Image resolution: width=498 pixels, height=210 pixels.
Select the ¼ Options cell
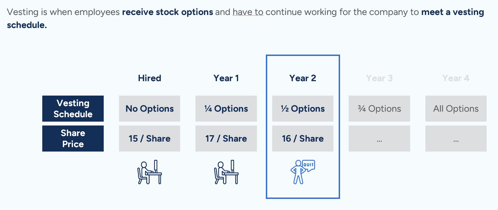[226, 109]
